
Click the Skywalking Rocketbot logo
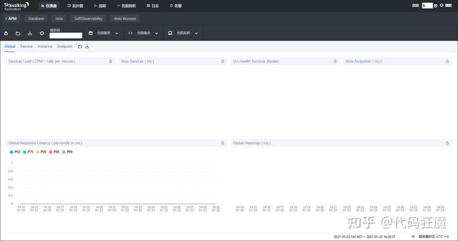pos(17,6)
